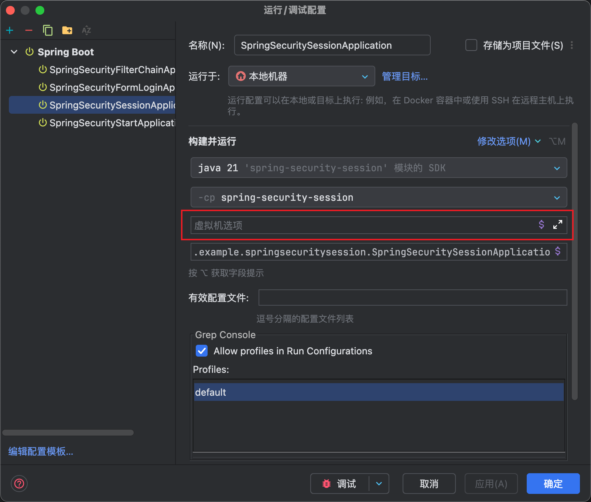
Task: Click the plus icon to add a configuration
Action: tap(10, 30)
